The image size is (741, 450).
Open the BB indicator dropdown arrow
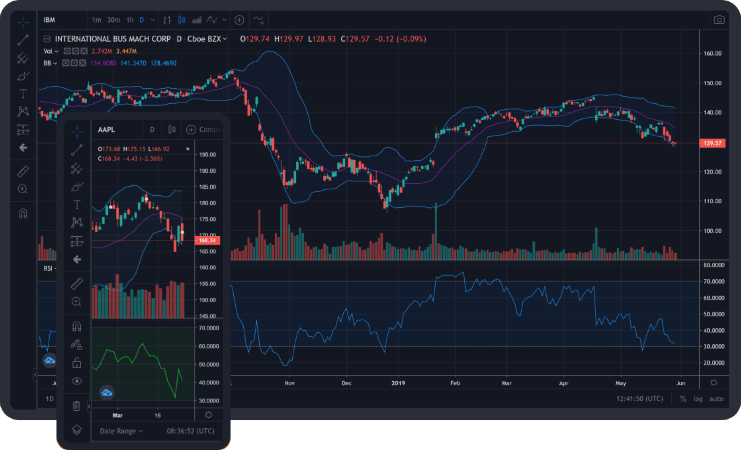coord(55,63)
